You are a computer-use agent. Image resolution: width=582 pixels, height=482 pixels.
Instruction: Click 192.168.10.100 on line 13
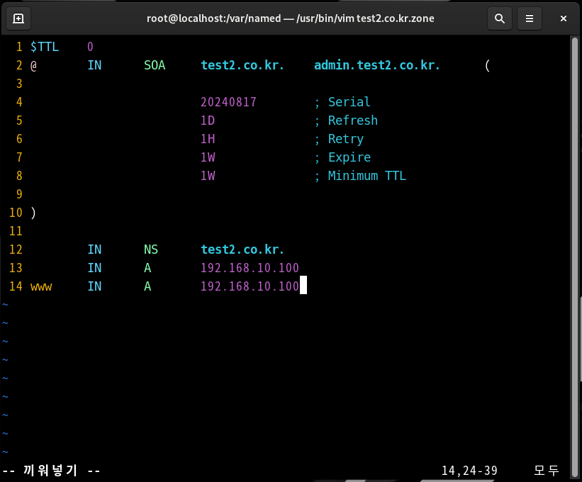tap(250, 268)
